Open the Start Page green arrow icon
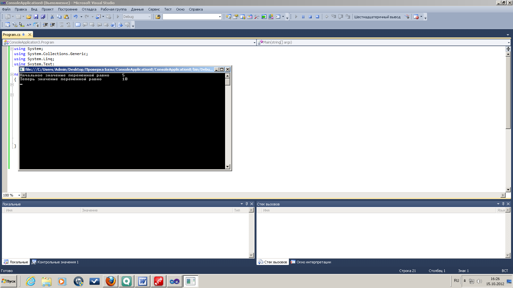The height and width of the screenshot is (288, 513). [x=264, y=17]
